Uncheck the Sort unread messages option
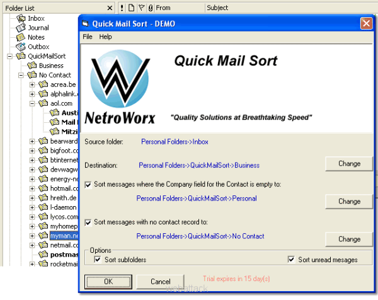Screen dimensions: 378x300 pyautogui.click(x=292, y=260)
